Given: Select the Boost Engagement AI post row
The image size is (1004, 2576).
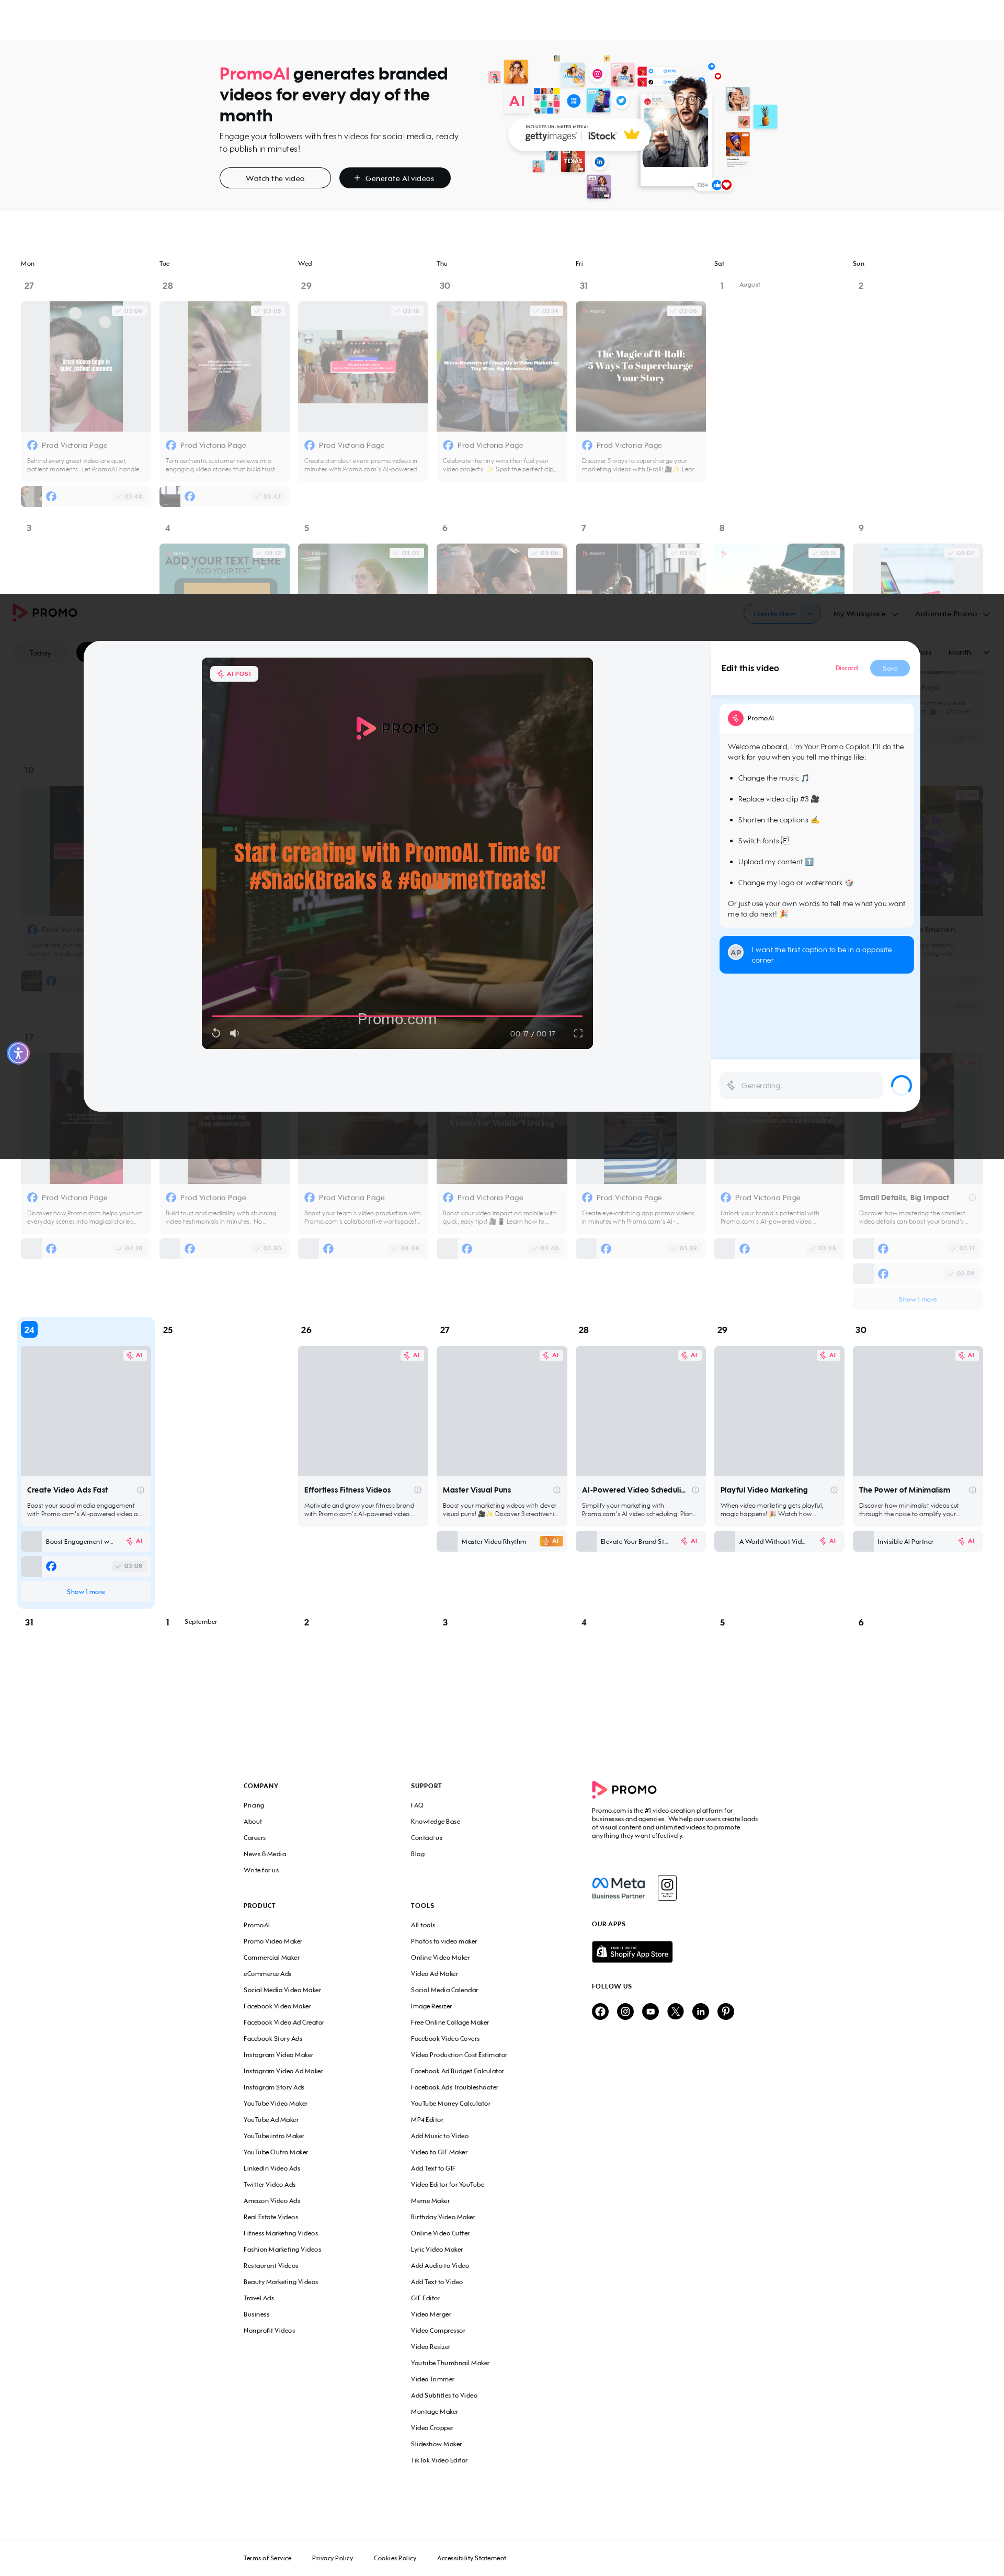Looking at the screenshot, I should [86, 1541].
